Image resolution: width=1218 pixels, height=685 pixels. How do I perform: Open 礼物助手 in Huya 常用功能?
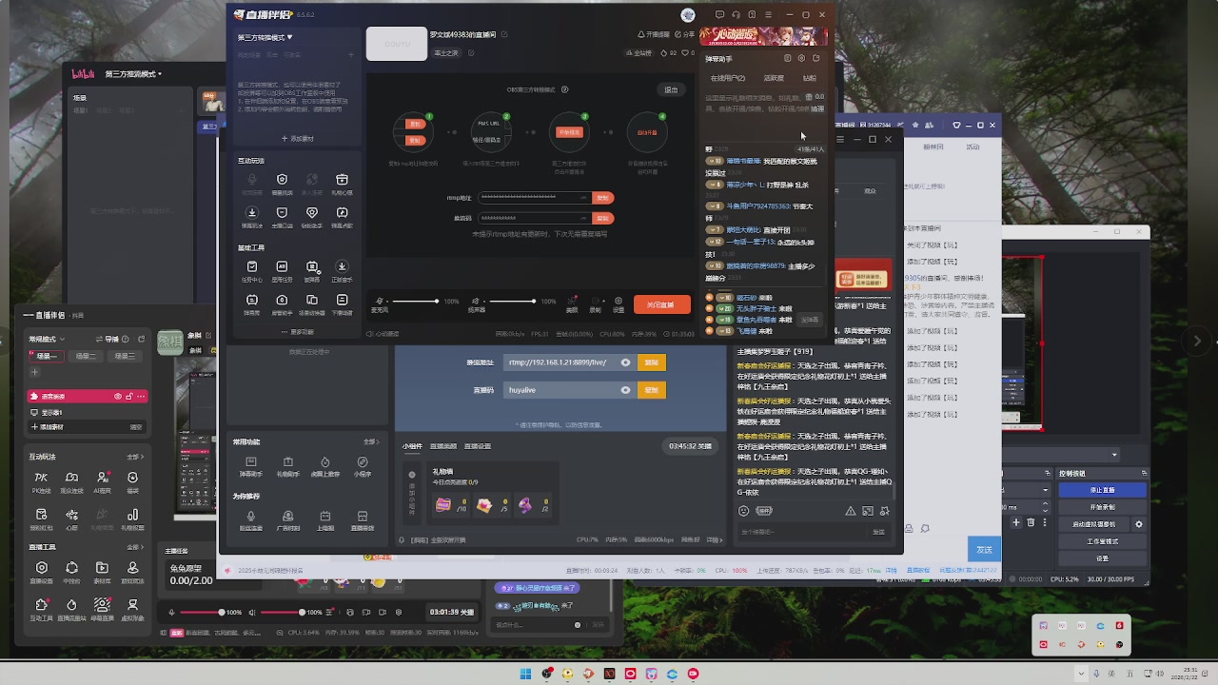(287, 466)
